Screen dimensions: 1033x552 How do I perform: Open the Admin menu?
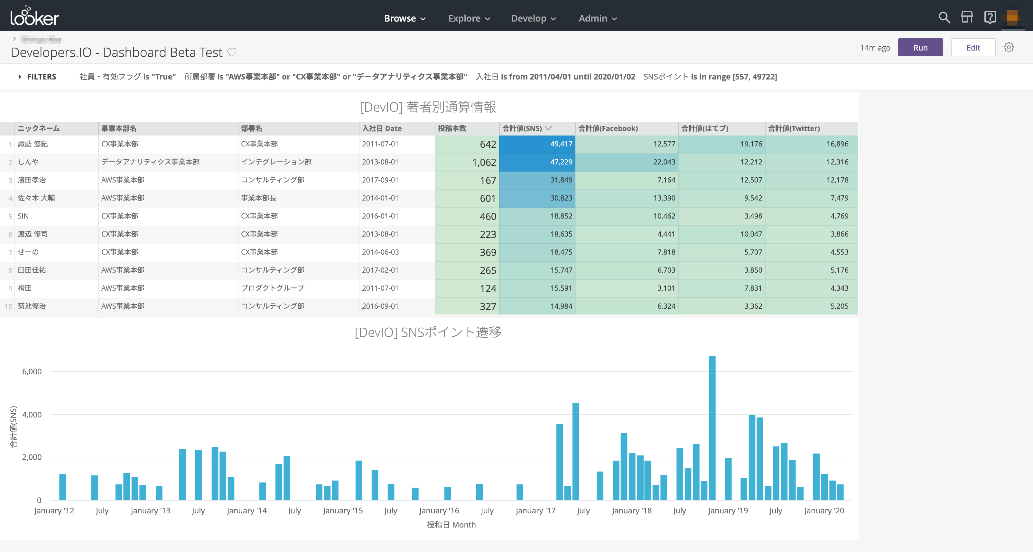coord(597,18)
